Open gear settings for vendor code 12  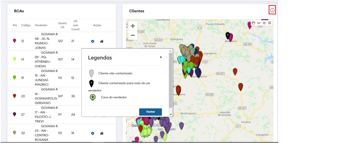(93, 41)
